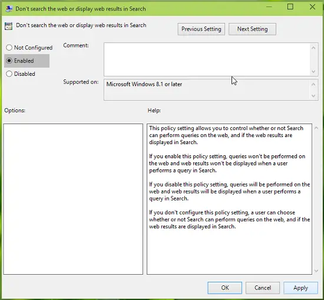This screenshot has width=324, height=300.
Task: Apply the policy setting
Action: pyautogui.click(x=300, y=288)
